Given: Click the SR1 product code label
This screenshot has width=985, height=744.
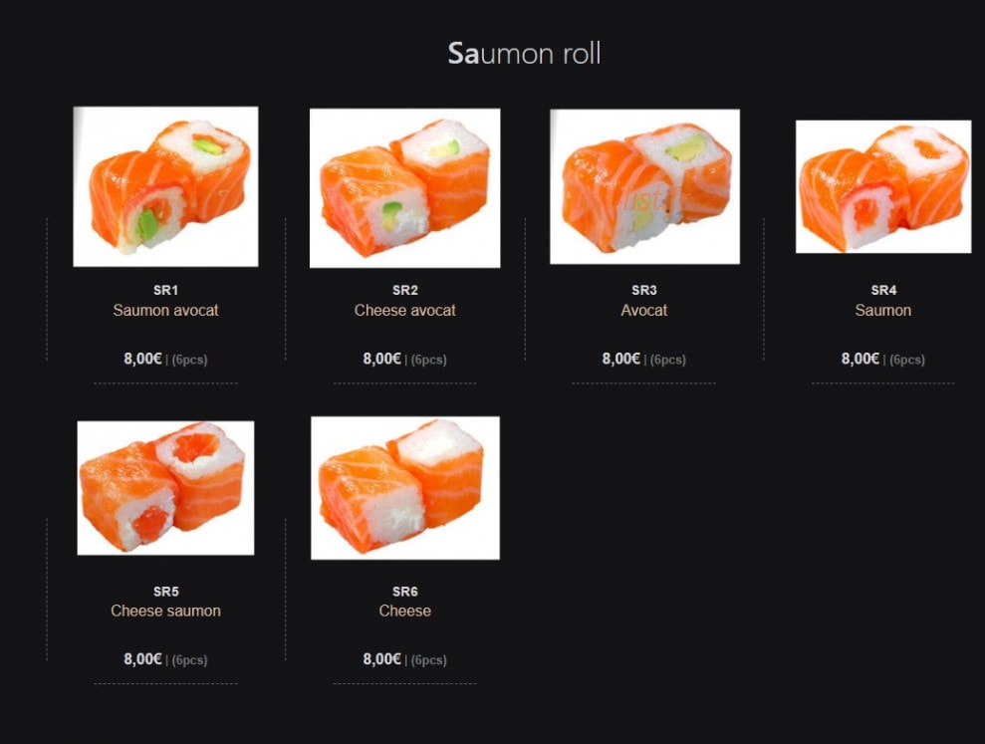Looking at the screenshot, I should pyautogui.click(x=166, y=290).
